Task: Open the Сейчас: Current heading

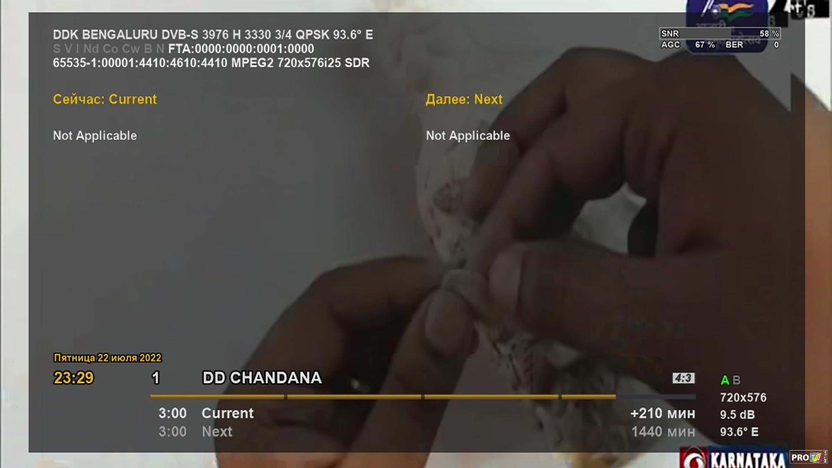Action: coord(105,99)
